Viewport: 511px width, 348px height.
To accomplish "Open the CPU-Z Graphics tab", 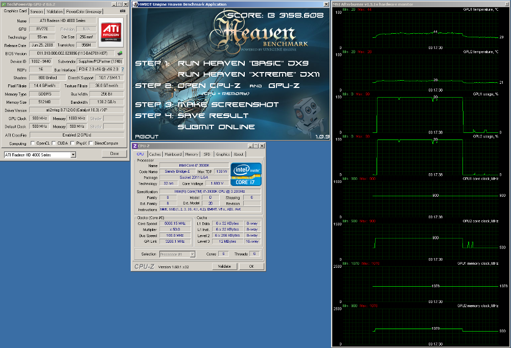I will [x=223, y=154].
